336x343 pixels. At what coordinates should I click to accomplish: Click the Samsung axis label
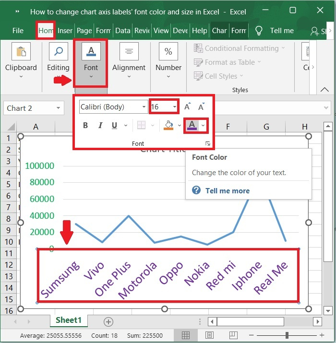[x=60, y=279]
